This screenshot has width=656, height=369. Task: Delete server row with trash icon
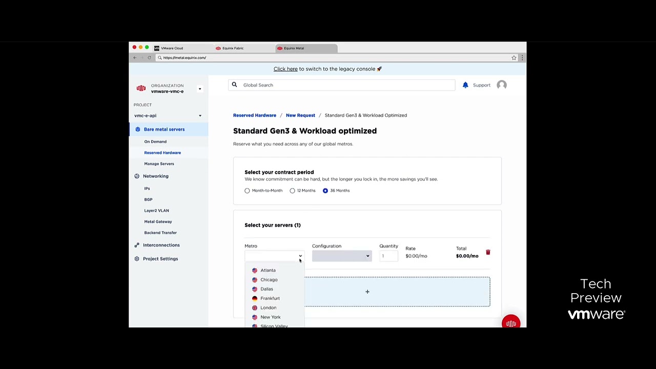coord(488,252)
